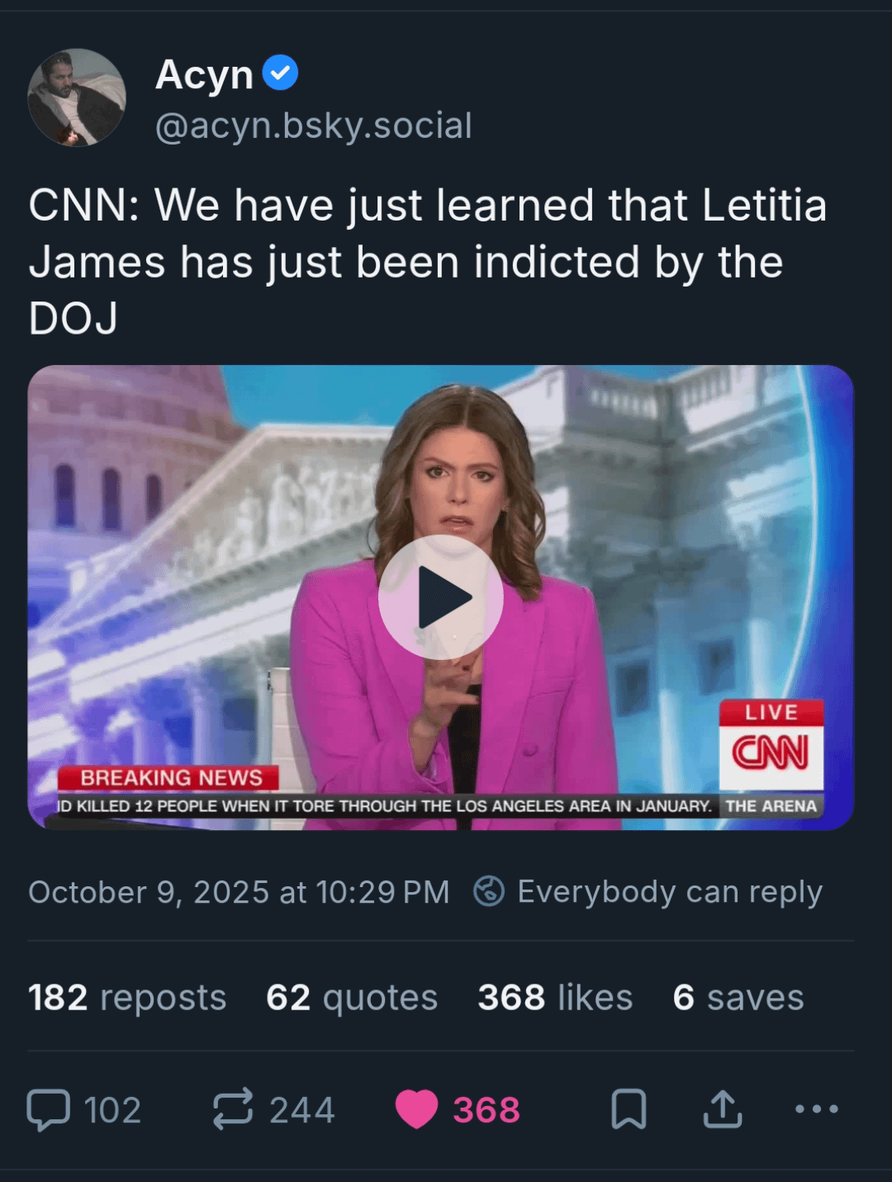The height and width of the screenshot is (1182, 892).
Task: Click the Letitia James post text
Action: [427, 261]
